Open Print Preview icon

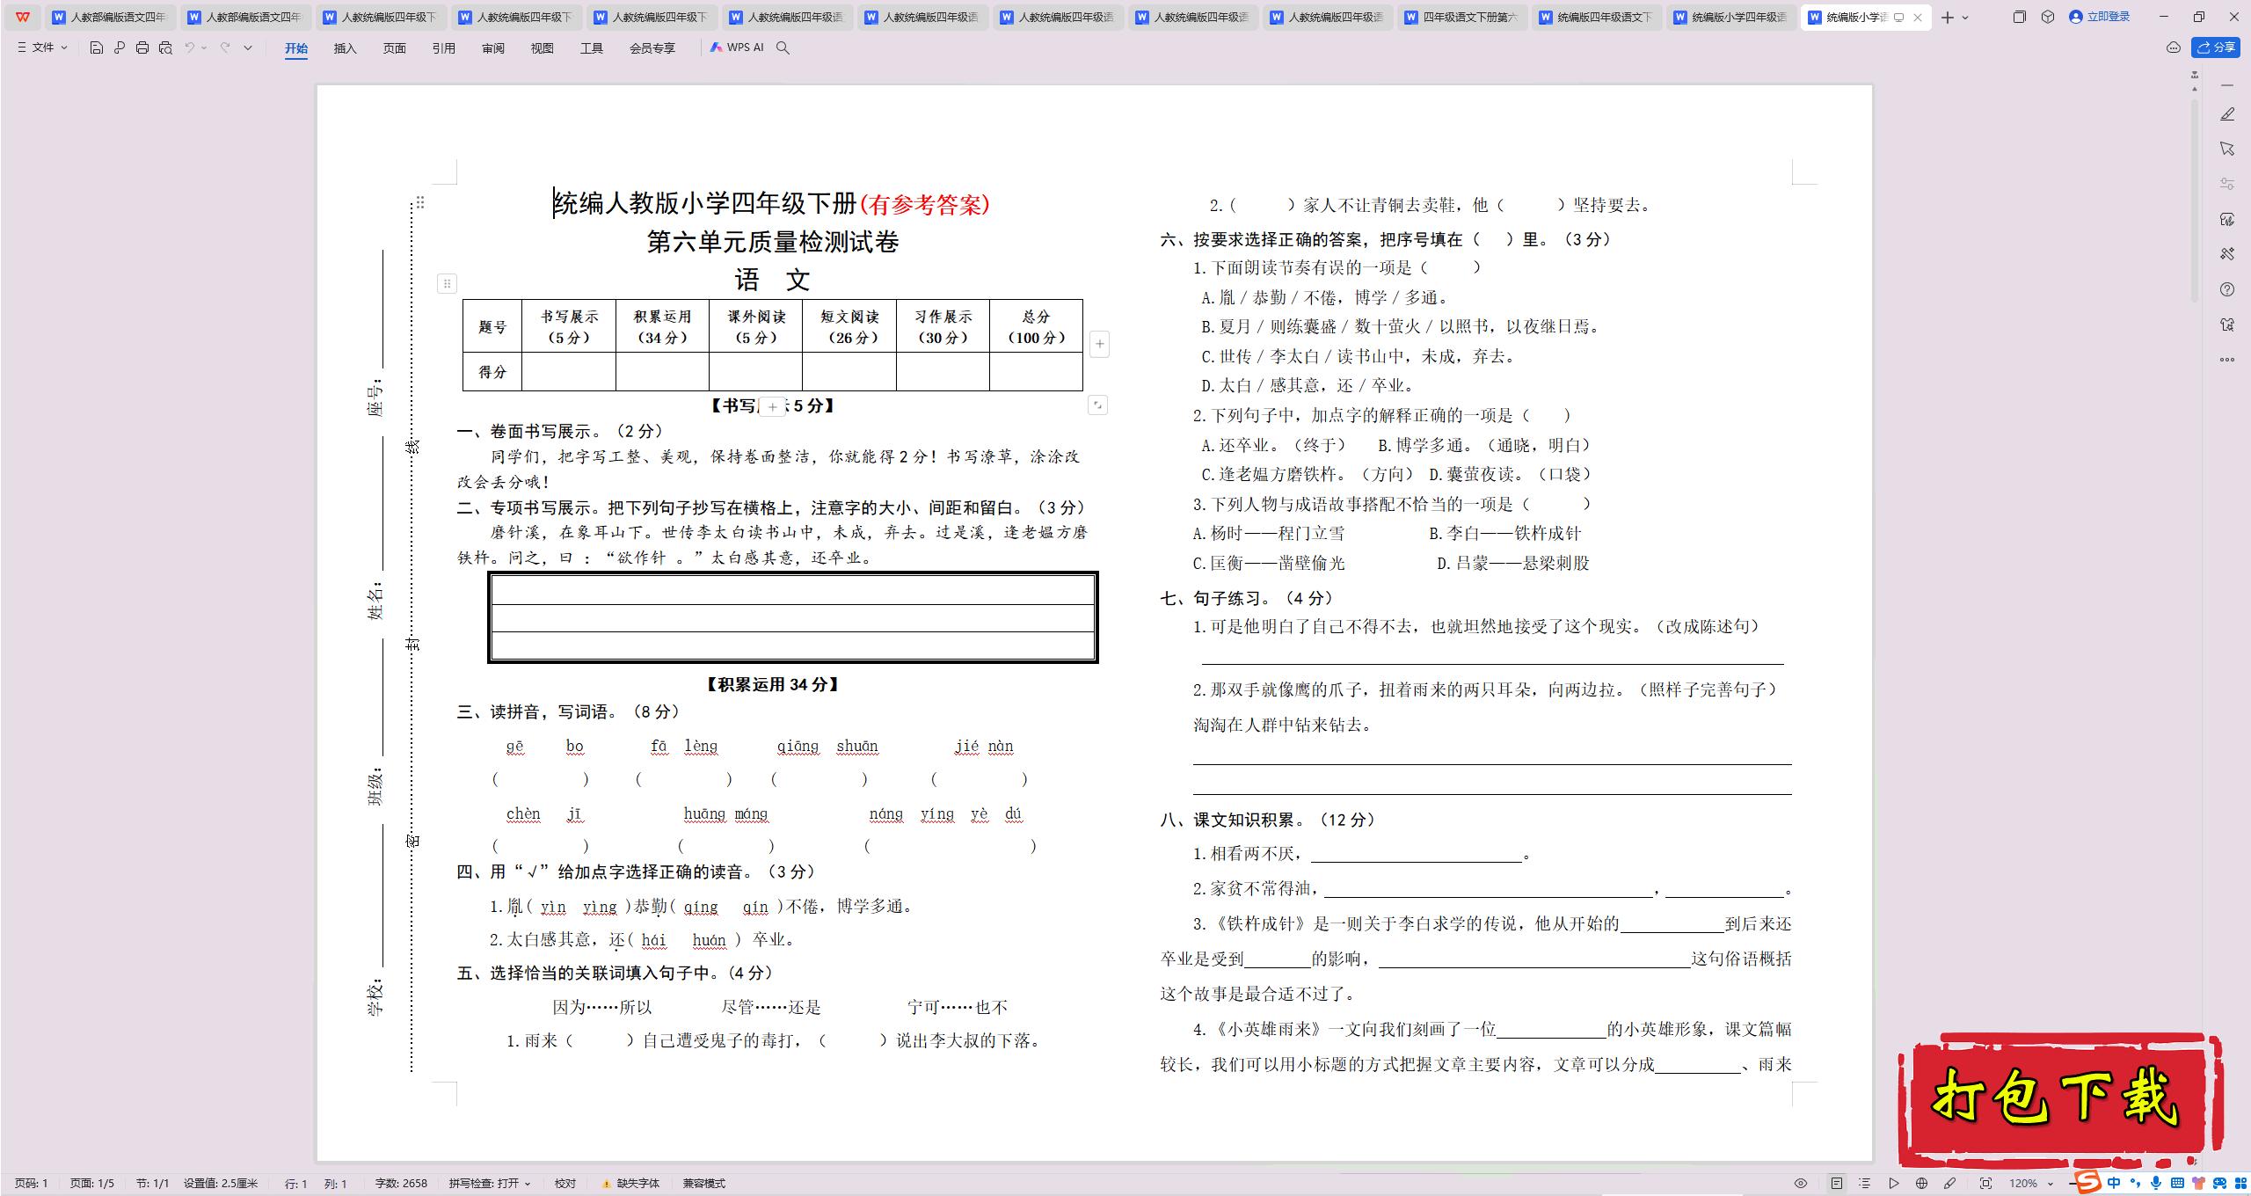coord(165,47)
